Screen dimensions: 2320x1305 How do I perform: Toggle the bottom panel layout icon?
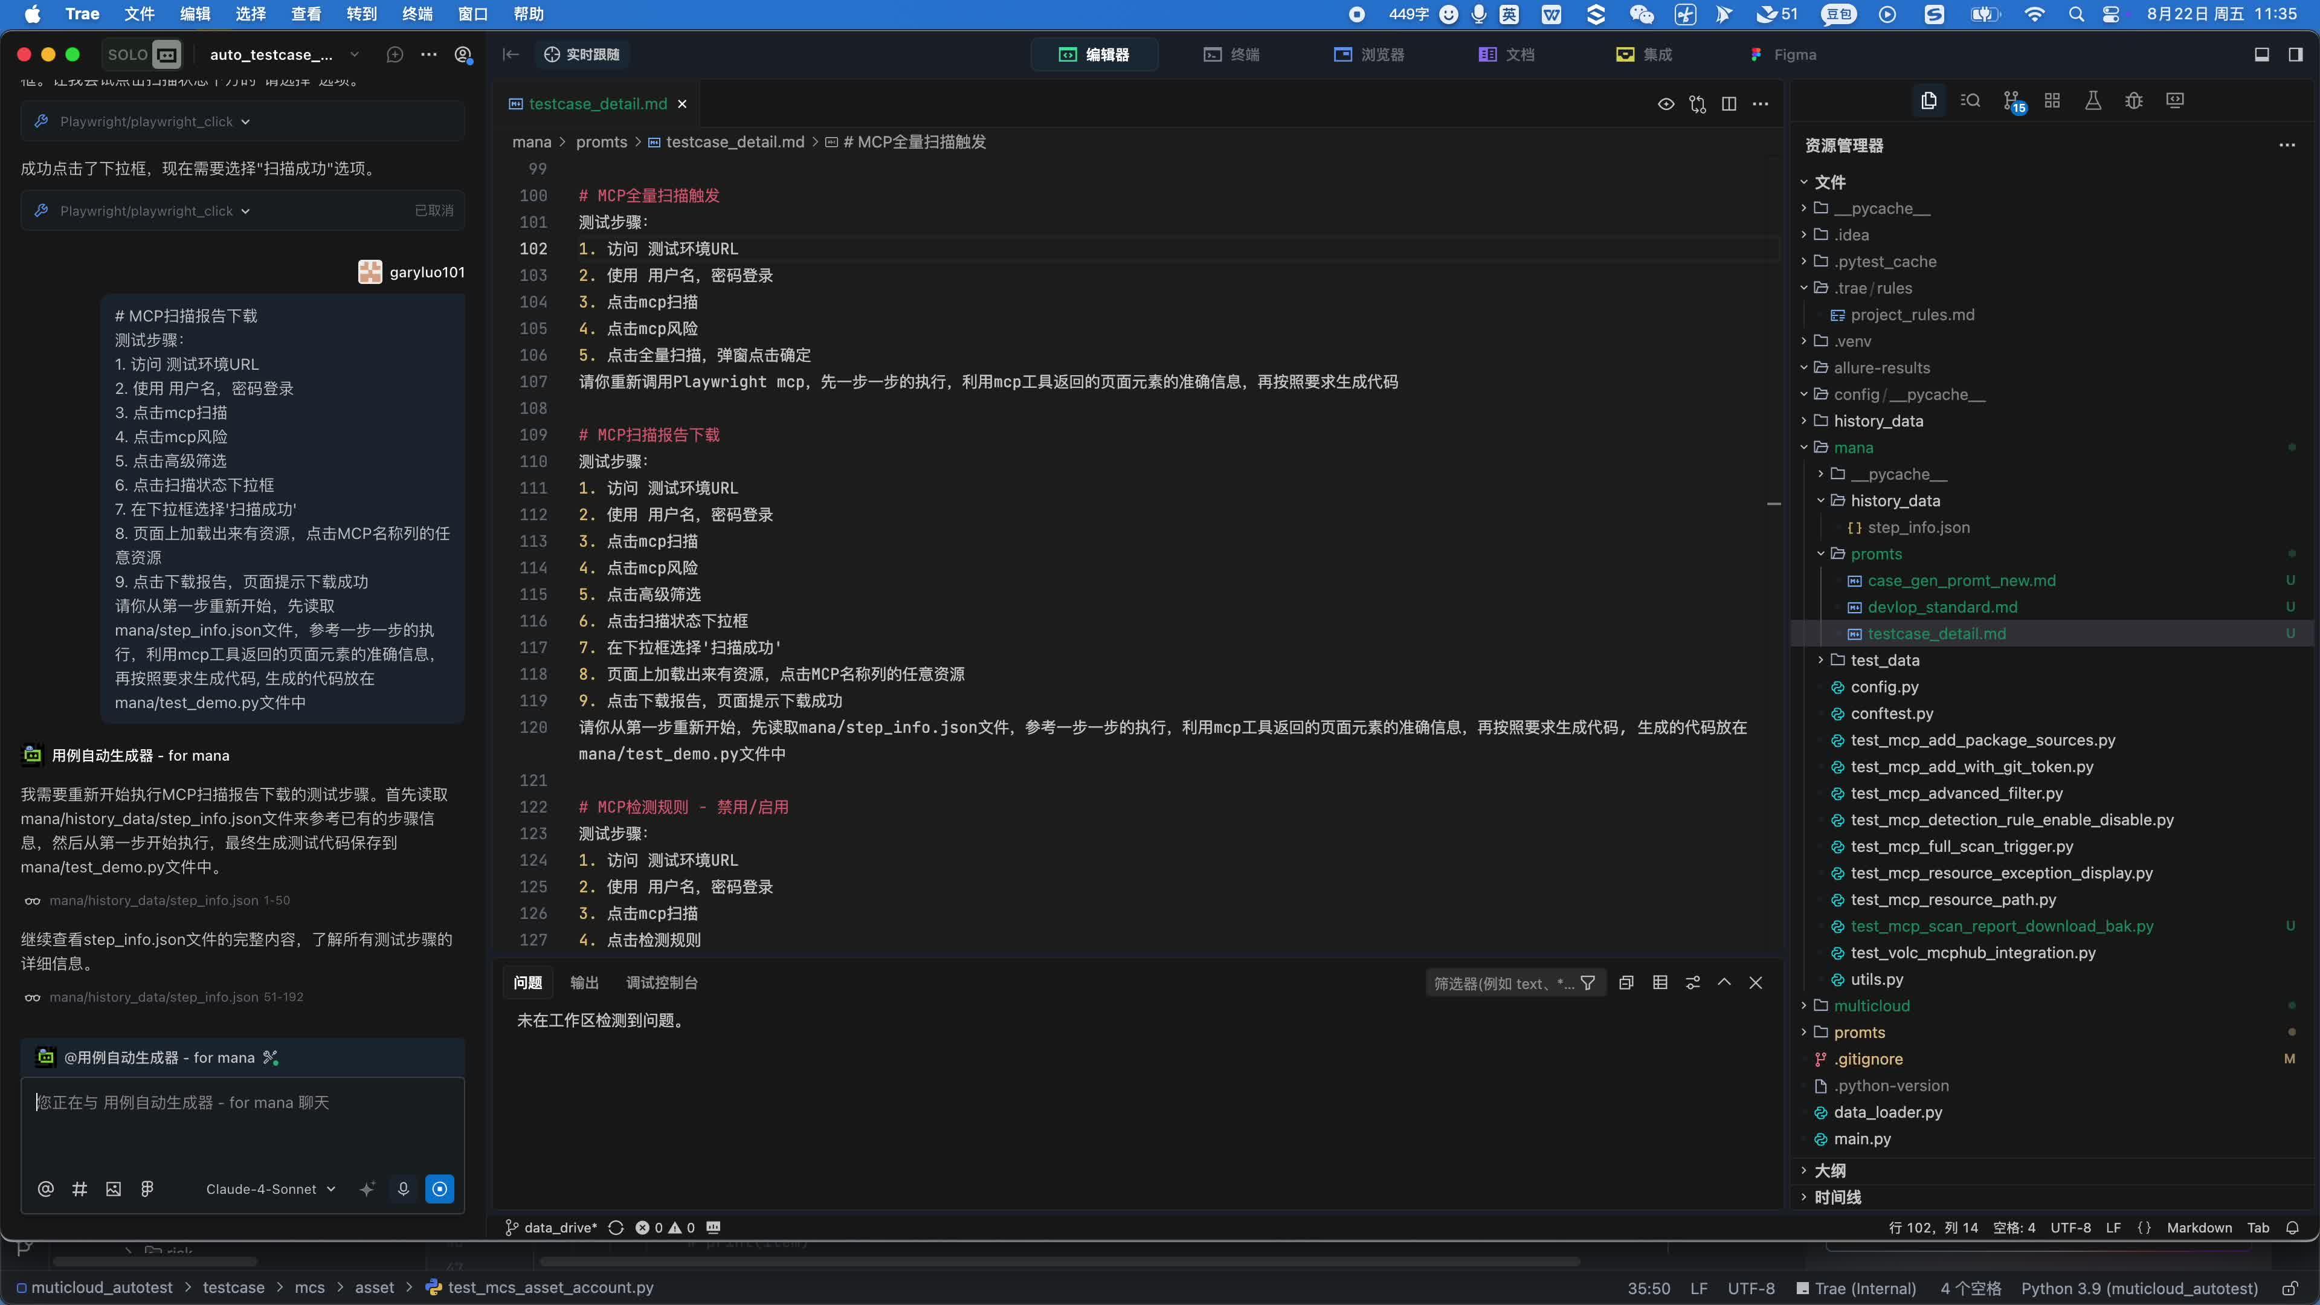coord(2261,55)
